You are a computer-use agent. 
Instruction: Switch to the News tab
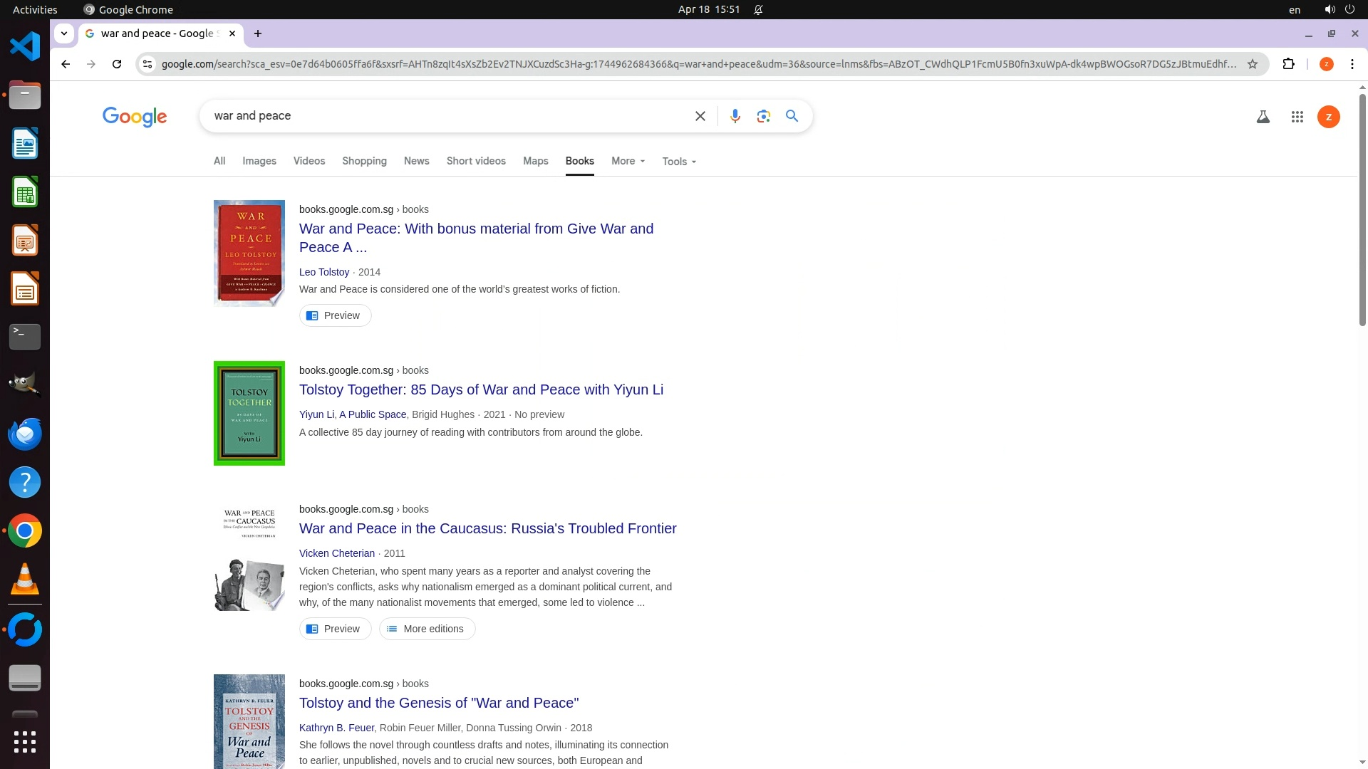[x=416, y=161]
